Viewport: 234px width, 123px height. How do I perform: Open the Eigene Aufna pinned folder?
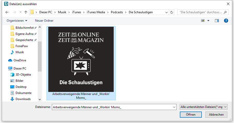click(24, 34)
